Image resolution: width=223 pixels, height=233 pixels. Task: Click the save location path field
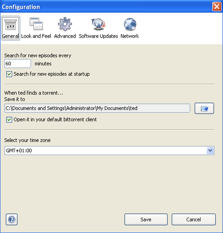tap(97, 108)
